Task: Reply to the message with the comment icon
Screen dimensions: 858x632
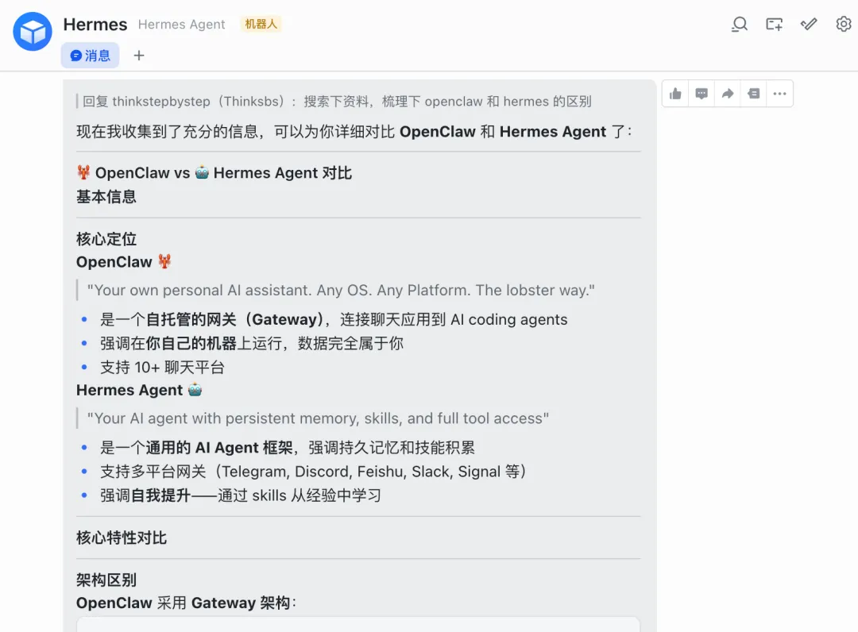Action: tap(701, 94)
